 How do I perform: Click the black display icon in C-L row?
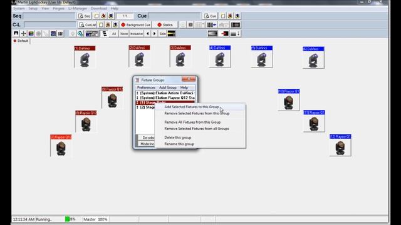[x=236, y=25]
